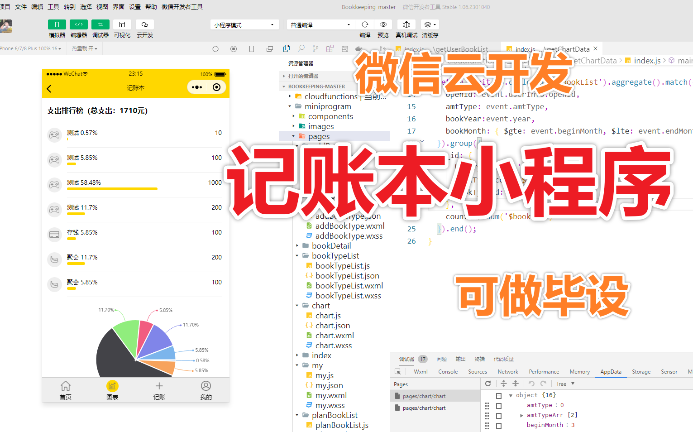Open the 普通编译 compile mode dropdown
693x432 pixels.
pos(320,24)
